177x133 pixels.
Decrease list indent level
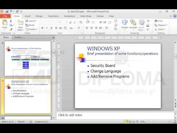coord(100,22)
